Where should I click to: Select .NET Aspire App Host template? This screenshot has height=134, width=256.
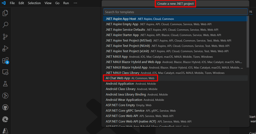point(175,19)
